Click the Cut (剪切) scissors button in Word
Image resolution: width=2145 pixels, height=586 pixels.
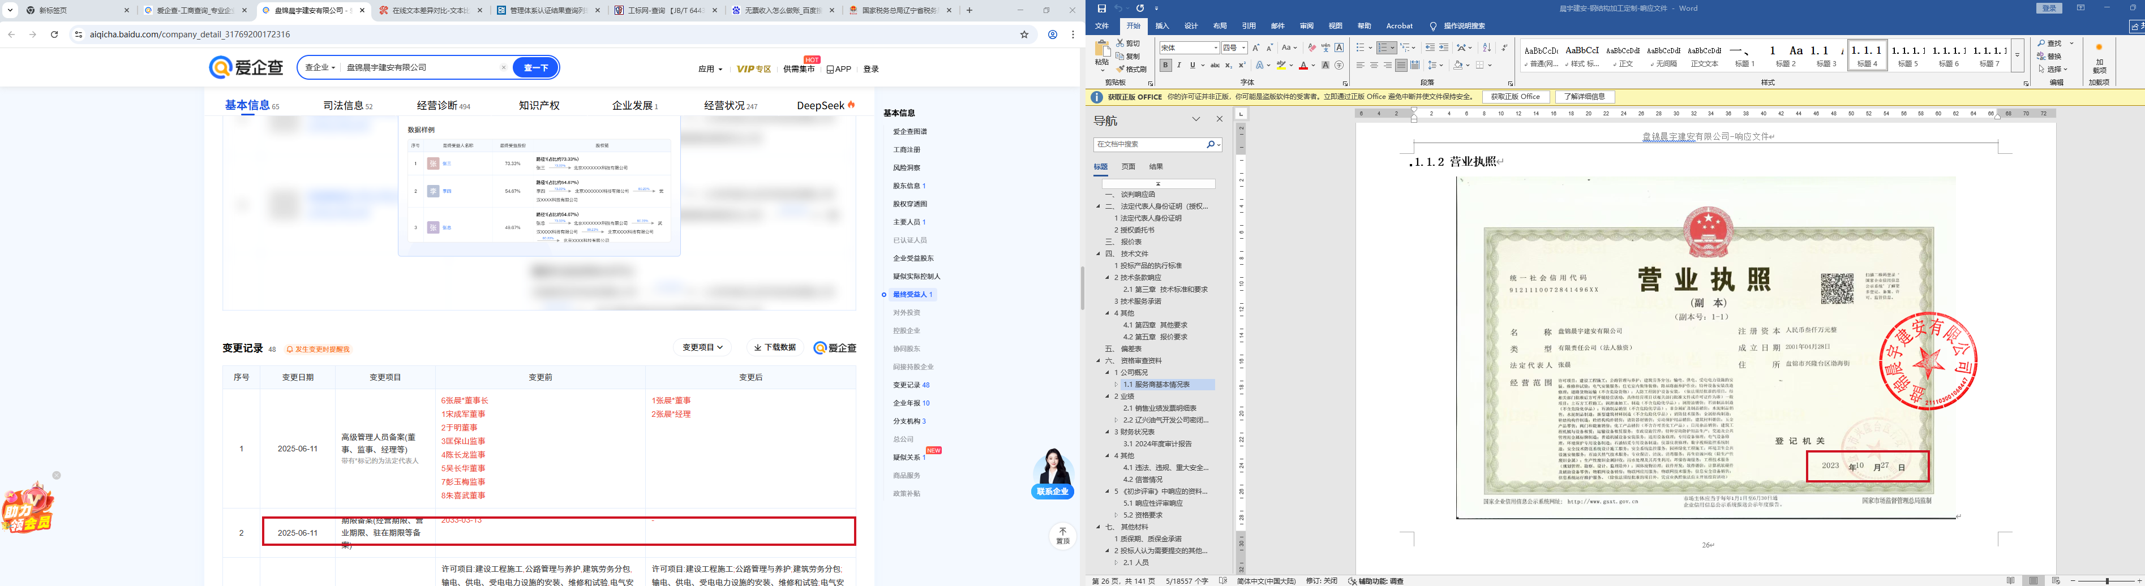tap(1129, 44)
